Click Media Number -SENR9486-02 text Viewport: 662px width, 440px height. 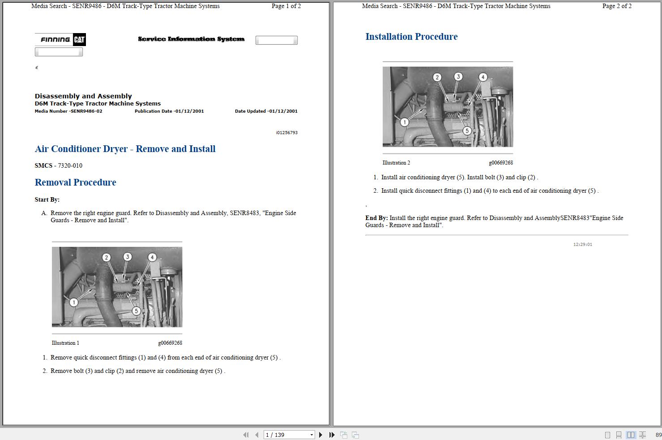68,111
